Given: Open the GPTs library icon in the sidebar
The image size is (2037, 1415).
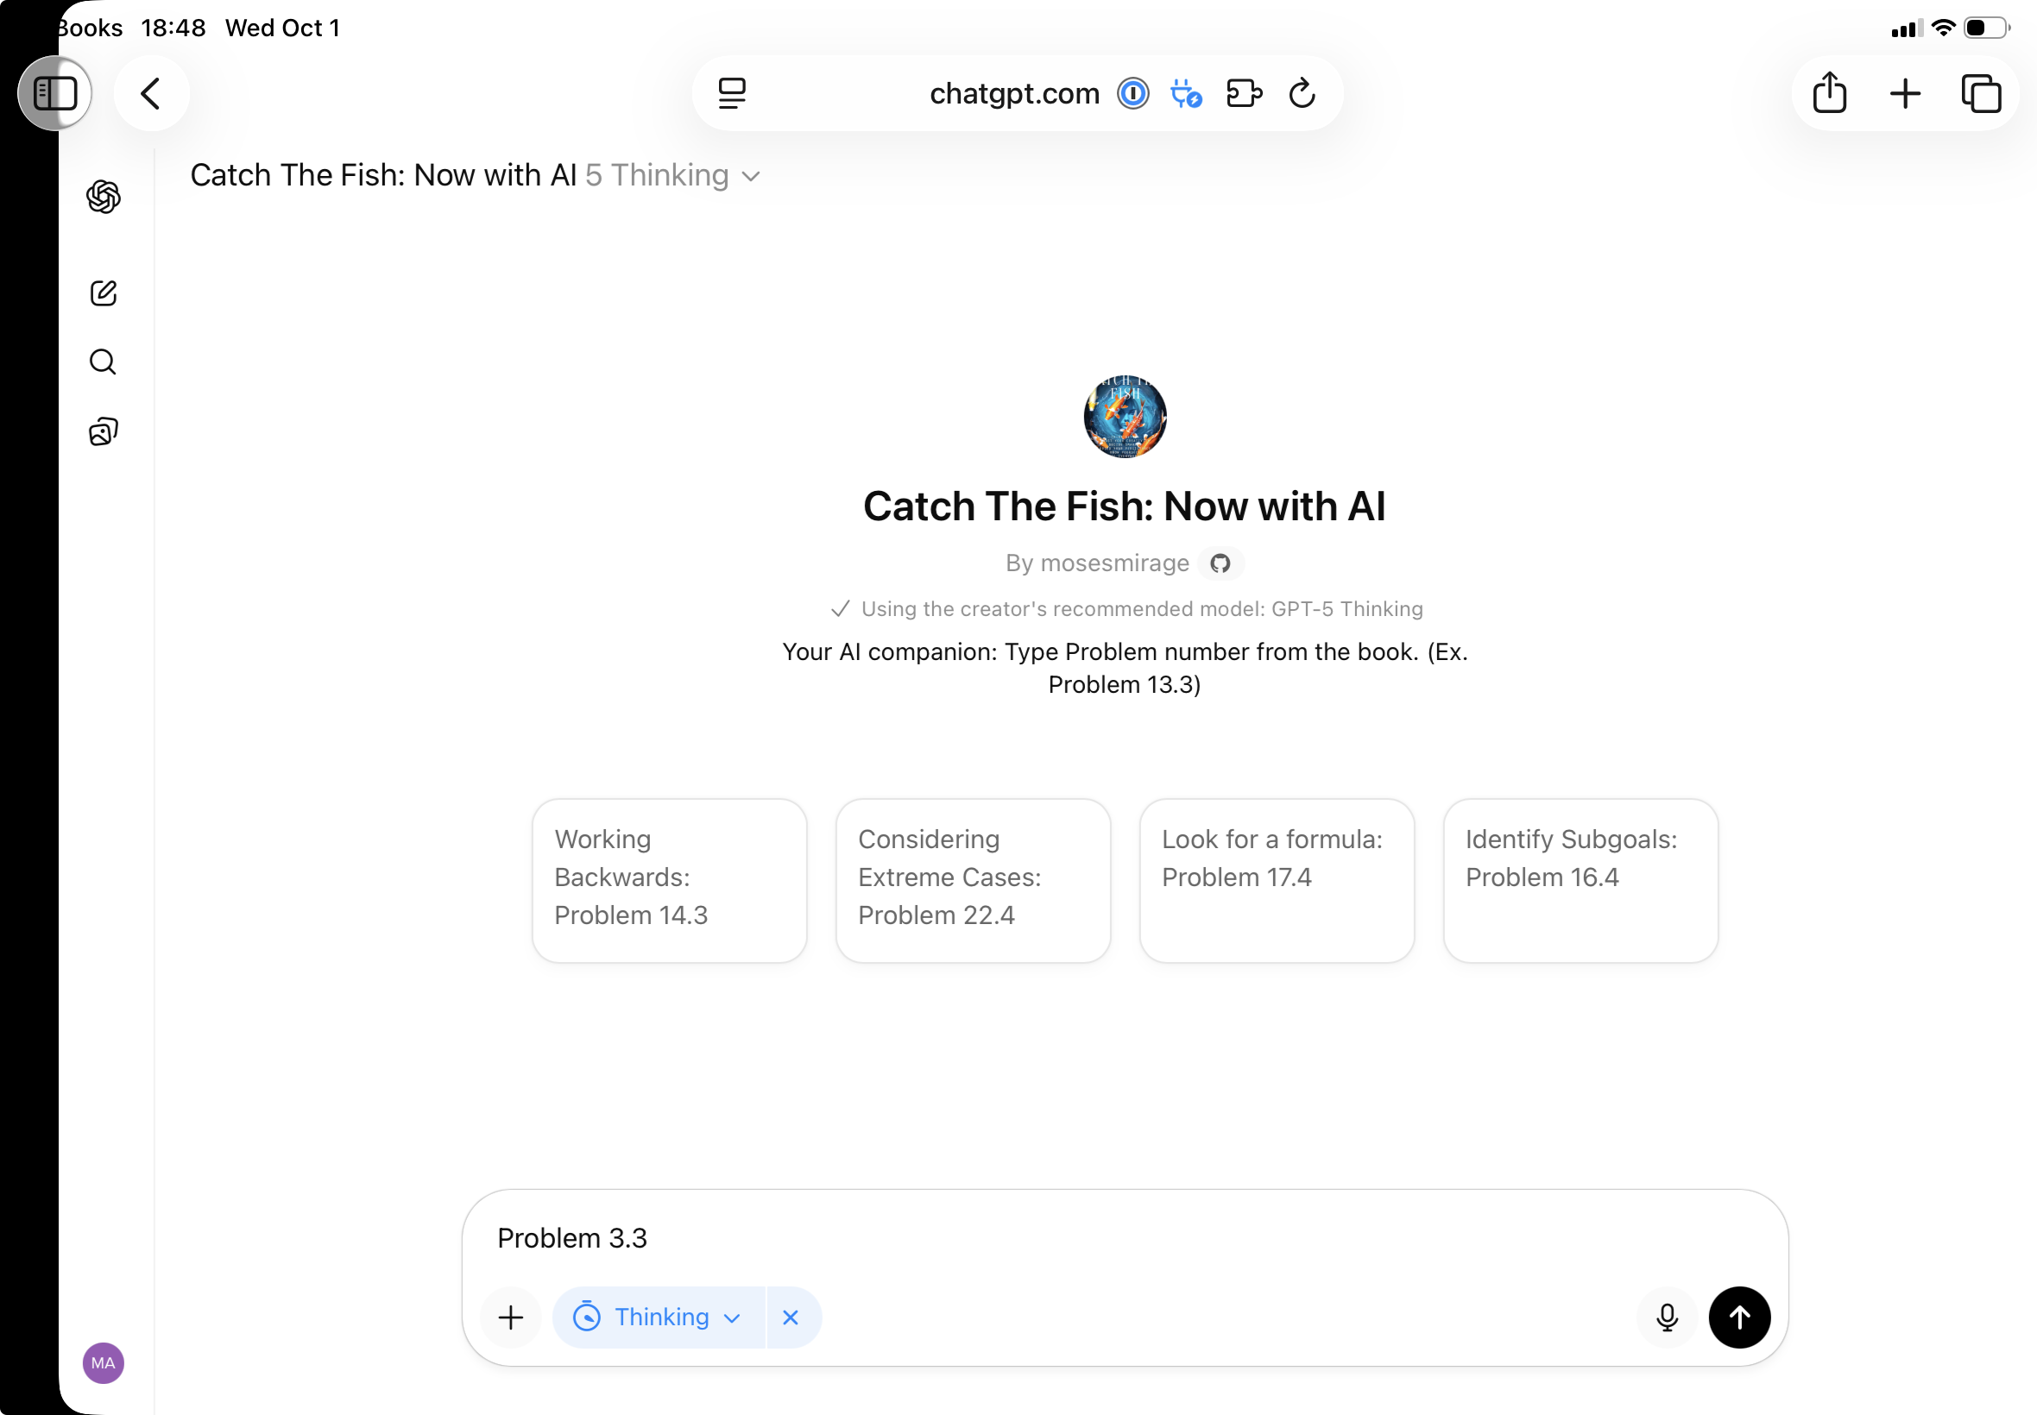Looking at the screenshot, I should click(x=103, y=431).
